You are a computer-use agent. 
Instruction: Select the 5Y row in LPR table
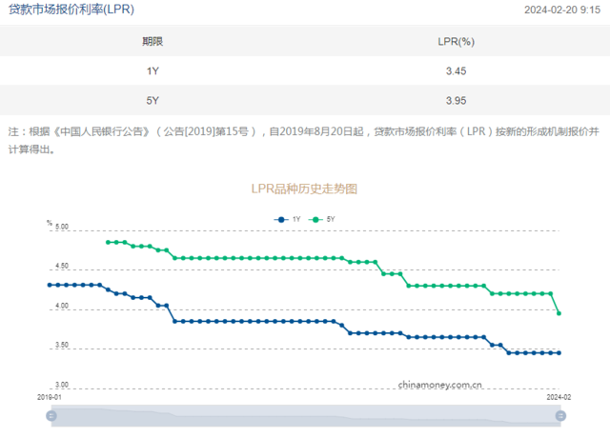click(x=305, y=100)
